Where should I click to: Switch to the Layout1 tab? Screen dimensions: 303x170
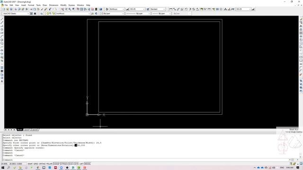coord(27,130)
